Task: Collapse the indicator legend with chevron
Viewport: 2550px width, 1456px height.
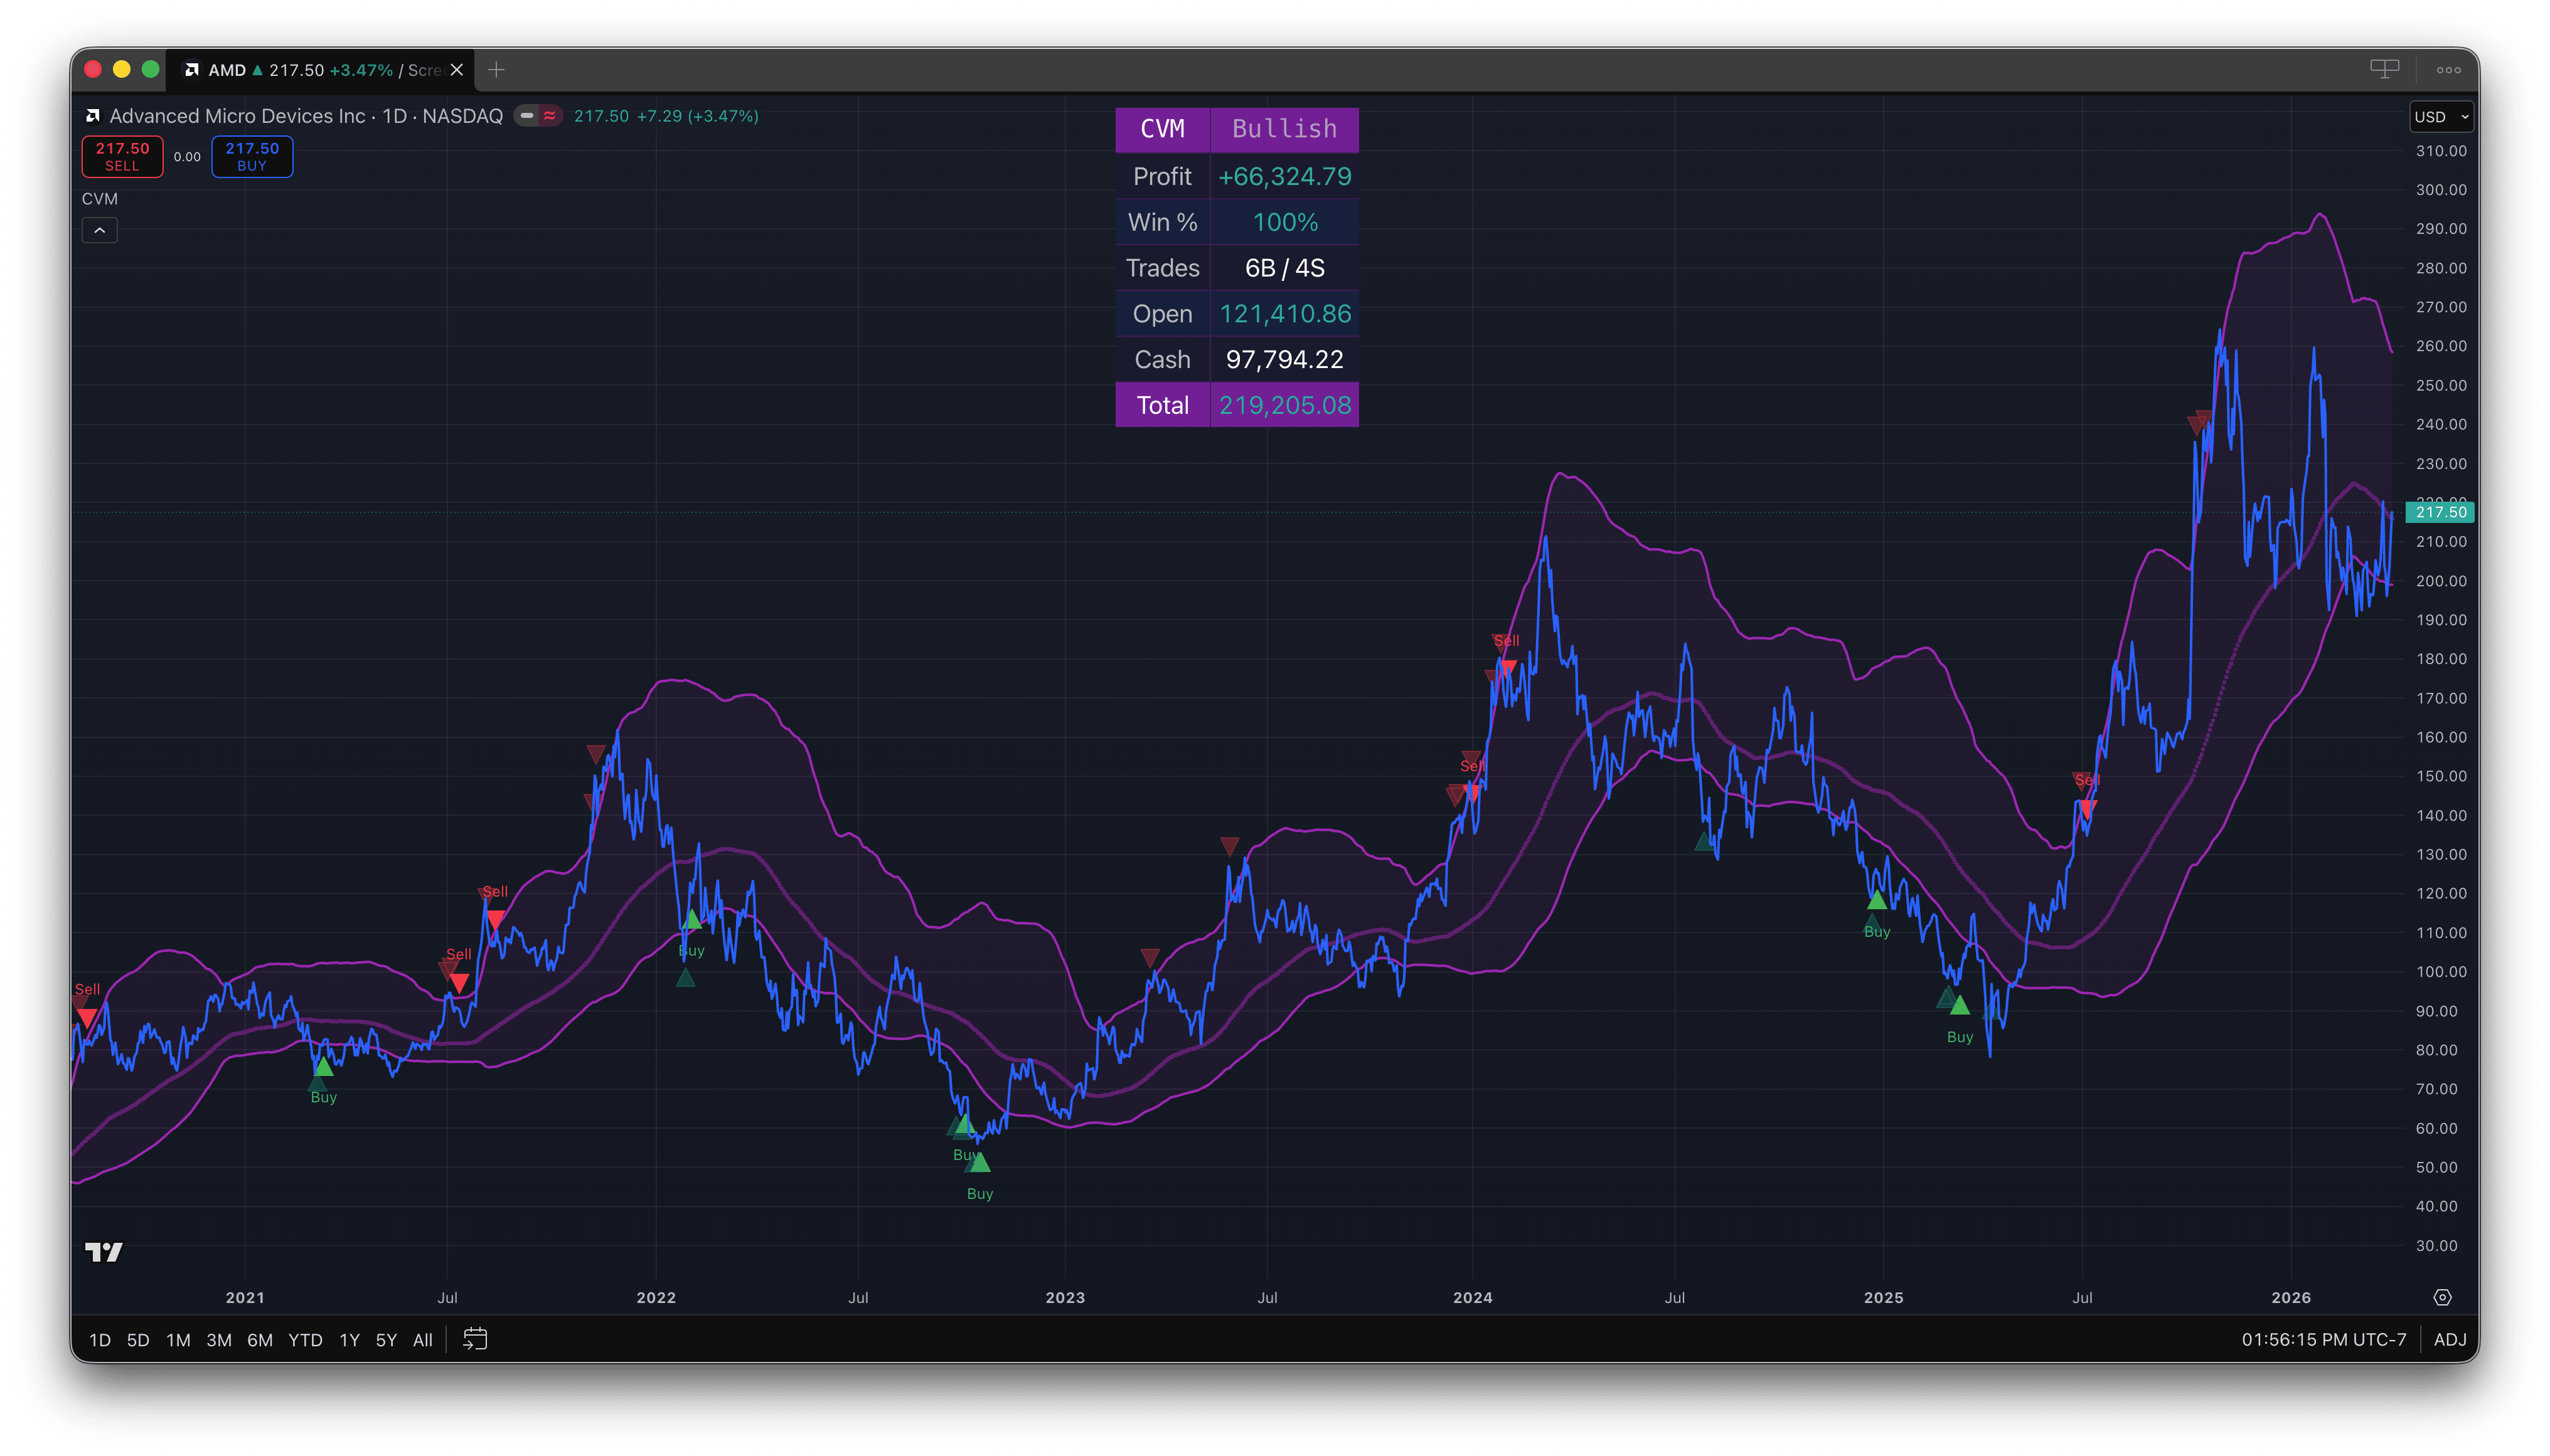Action: [100, 231]
